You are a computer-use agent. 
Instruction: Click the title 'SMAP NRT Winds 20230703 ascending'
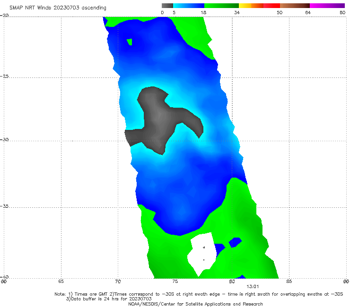(58, 8)
